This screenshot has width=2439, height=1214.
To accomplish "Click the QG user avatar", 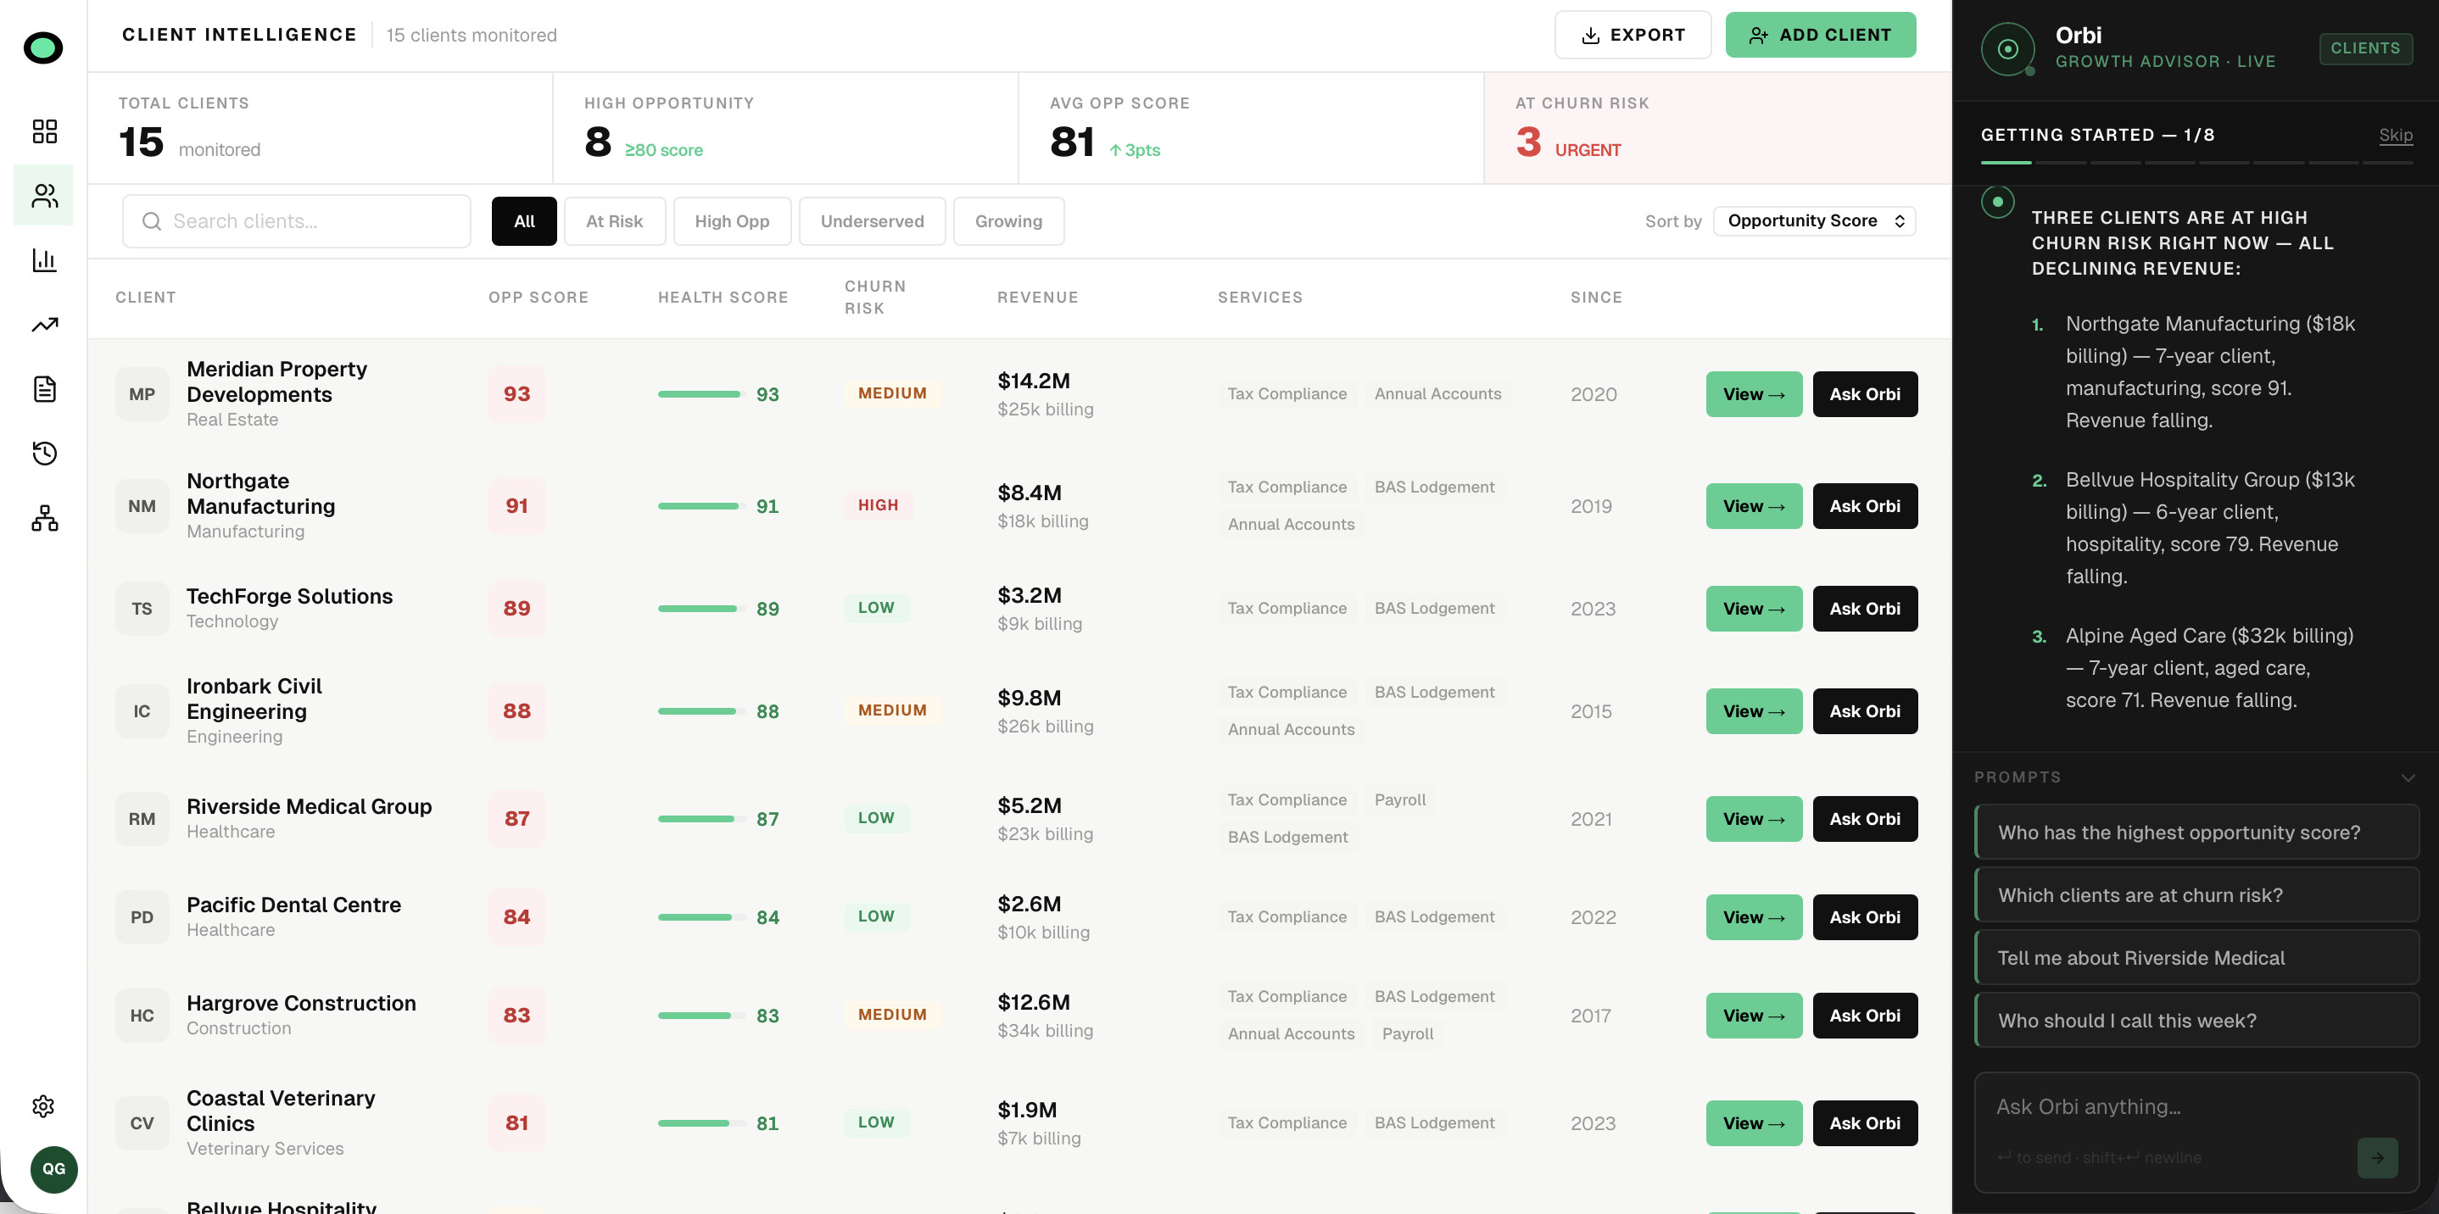I will pos(54,1168).
